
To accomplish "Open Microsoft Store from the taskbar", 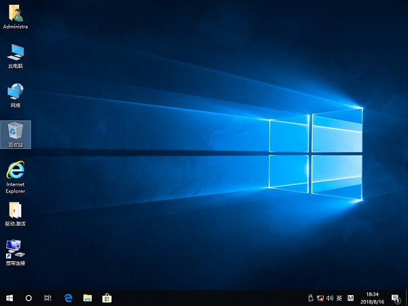I will (107, 298).
